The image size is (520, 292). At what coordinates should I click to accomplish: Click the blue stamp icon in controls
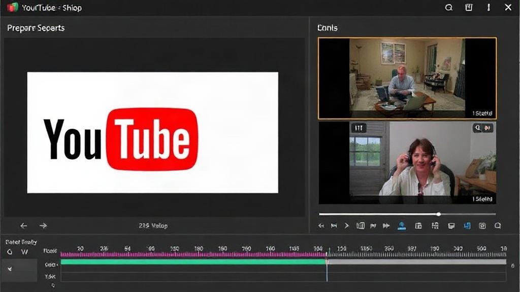pos(402,226)
